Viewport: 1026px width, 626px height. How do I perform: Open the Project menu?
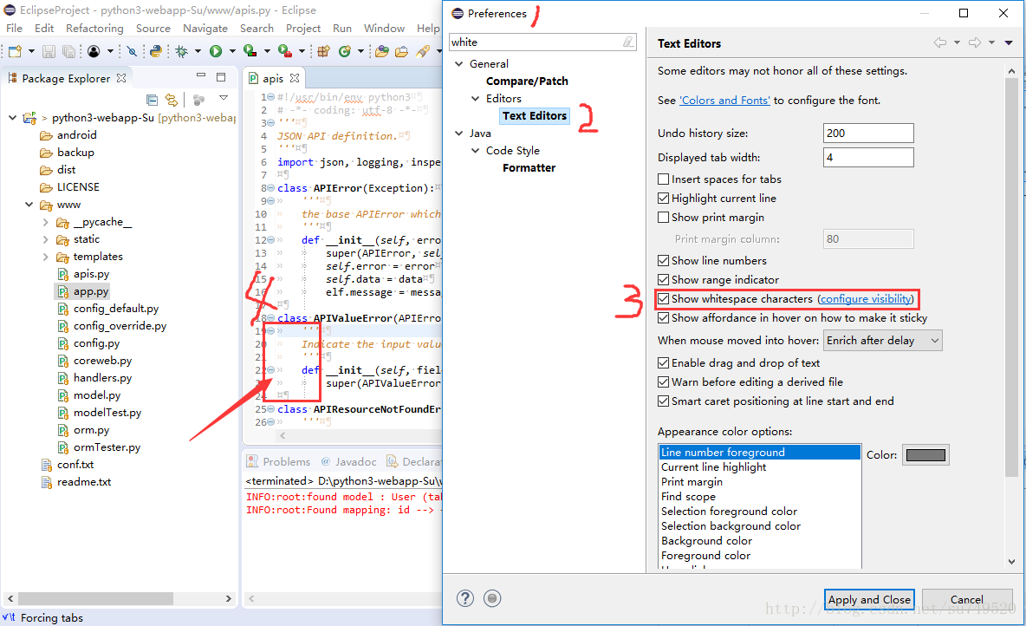click(303, 28)
